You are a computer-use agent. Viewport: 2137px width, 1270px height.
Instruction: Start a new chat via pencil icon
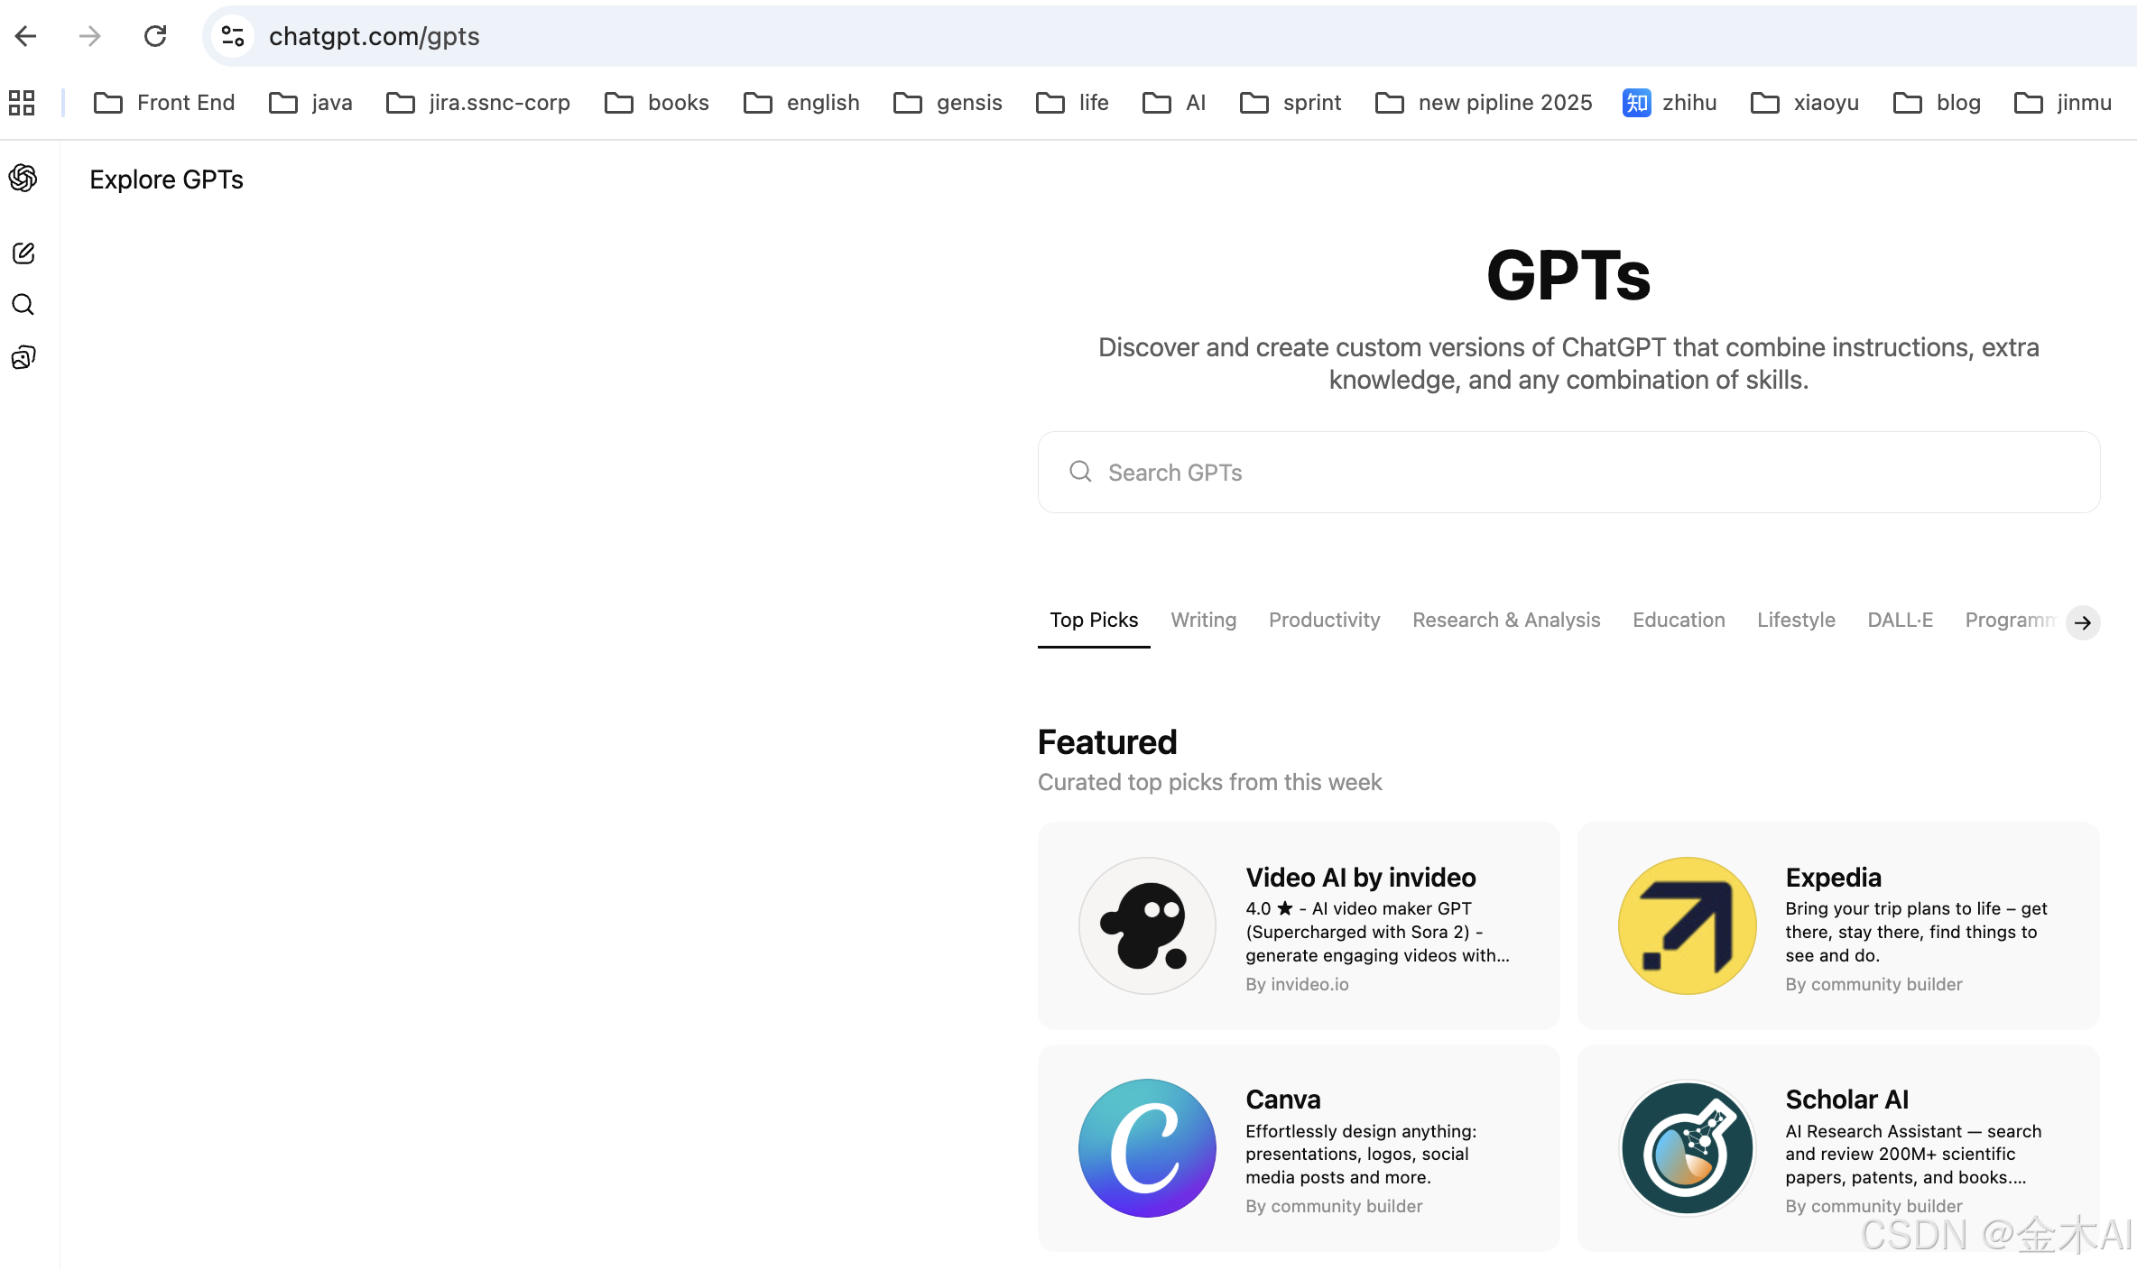[x=23, y=253]
